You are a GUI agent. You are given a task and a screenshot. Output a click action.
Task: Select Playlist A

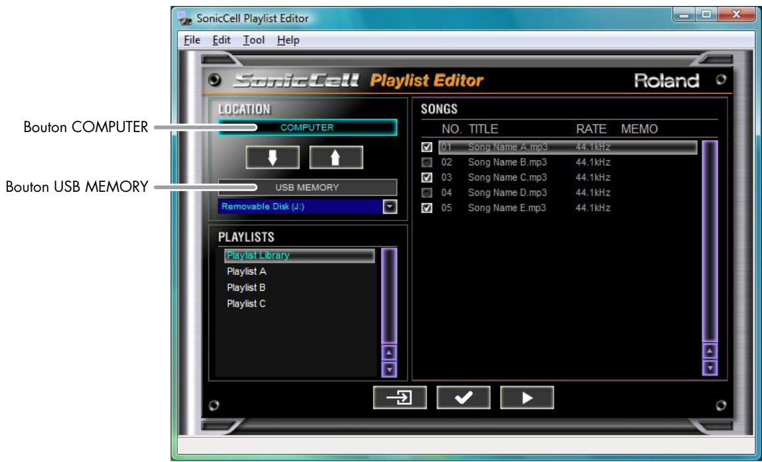(x=246, y=271)
